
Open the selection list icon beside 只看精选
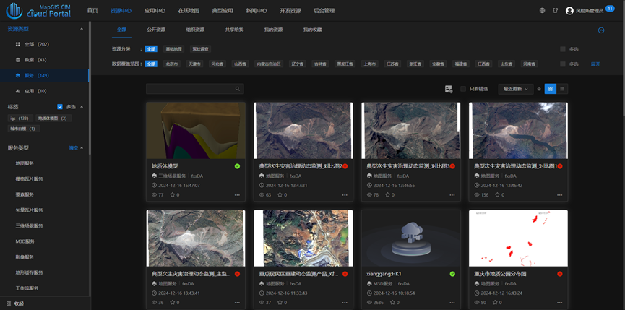(x=449, y=89)
